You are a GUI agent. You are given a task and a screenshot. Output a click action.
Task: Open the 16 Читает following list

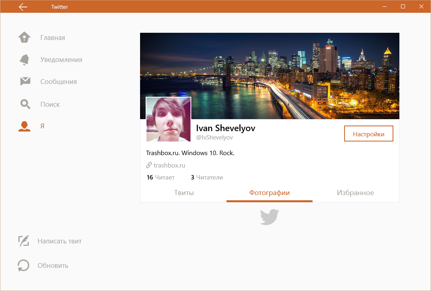(x=160, y=177)
